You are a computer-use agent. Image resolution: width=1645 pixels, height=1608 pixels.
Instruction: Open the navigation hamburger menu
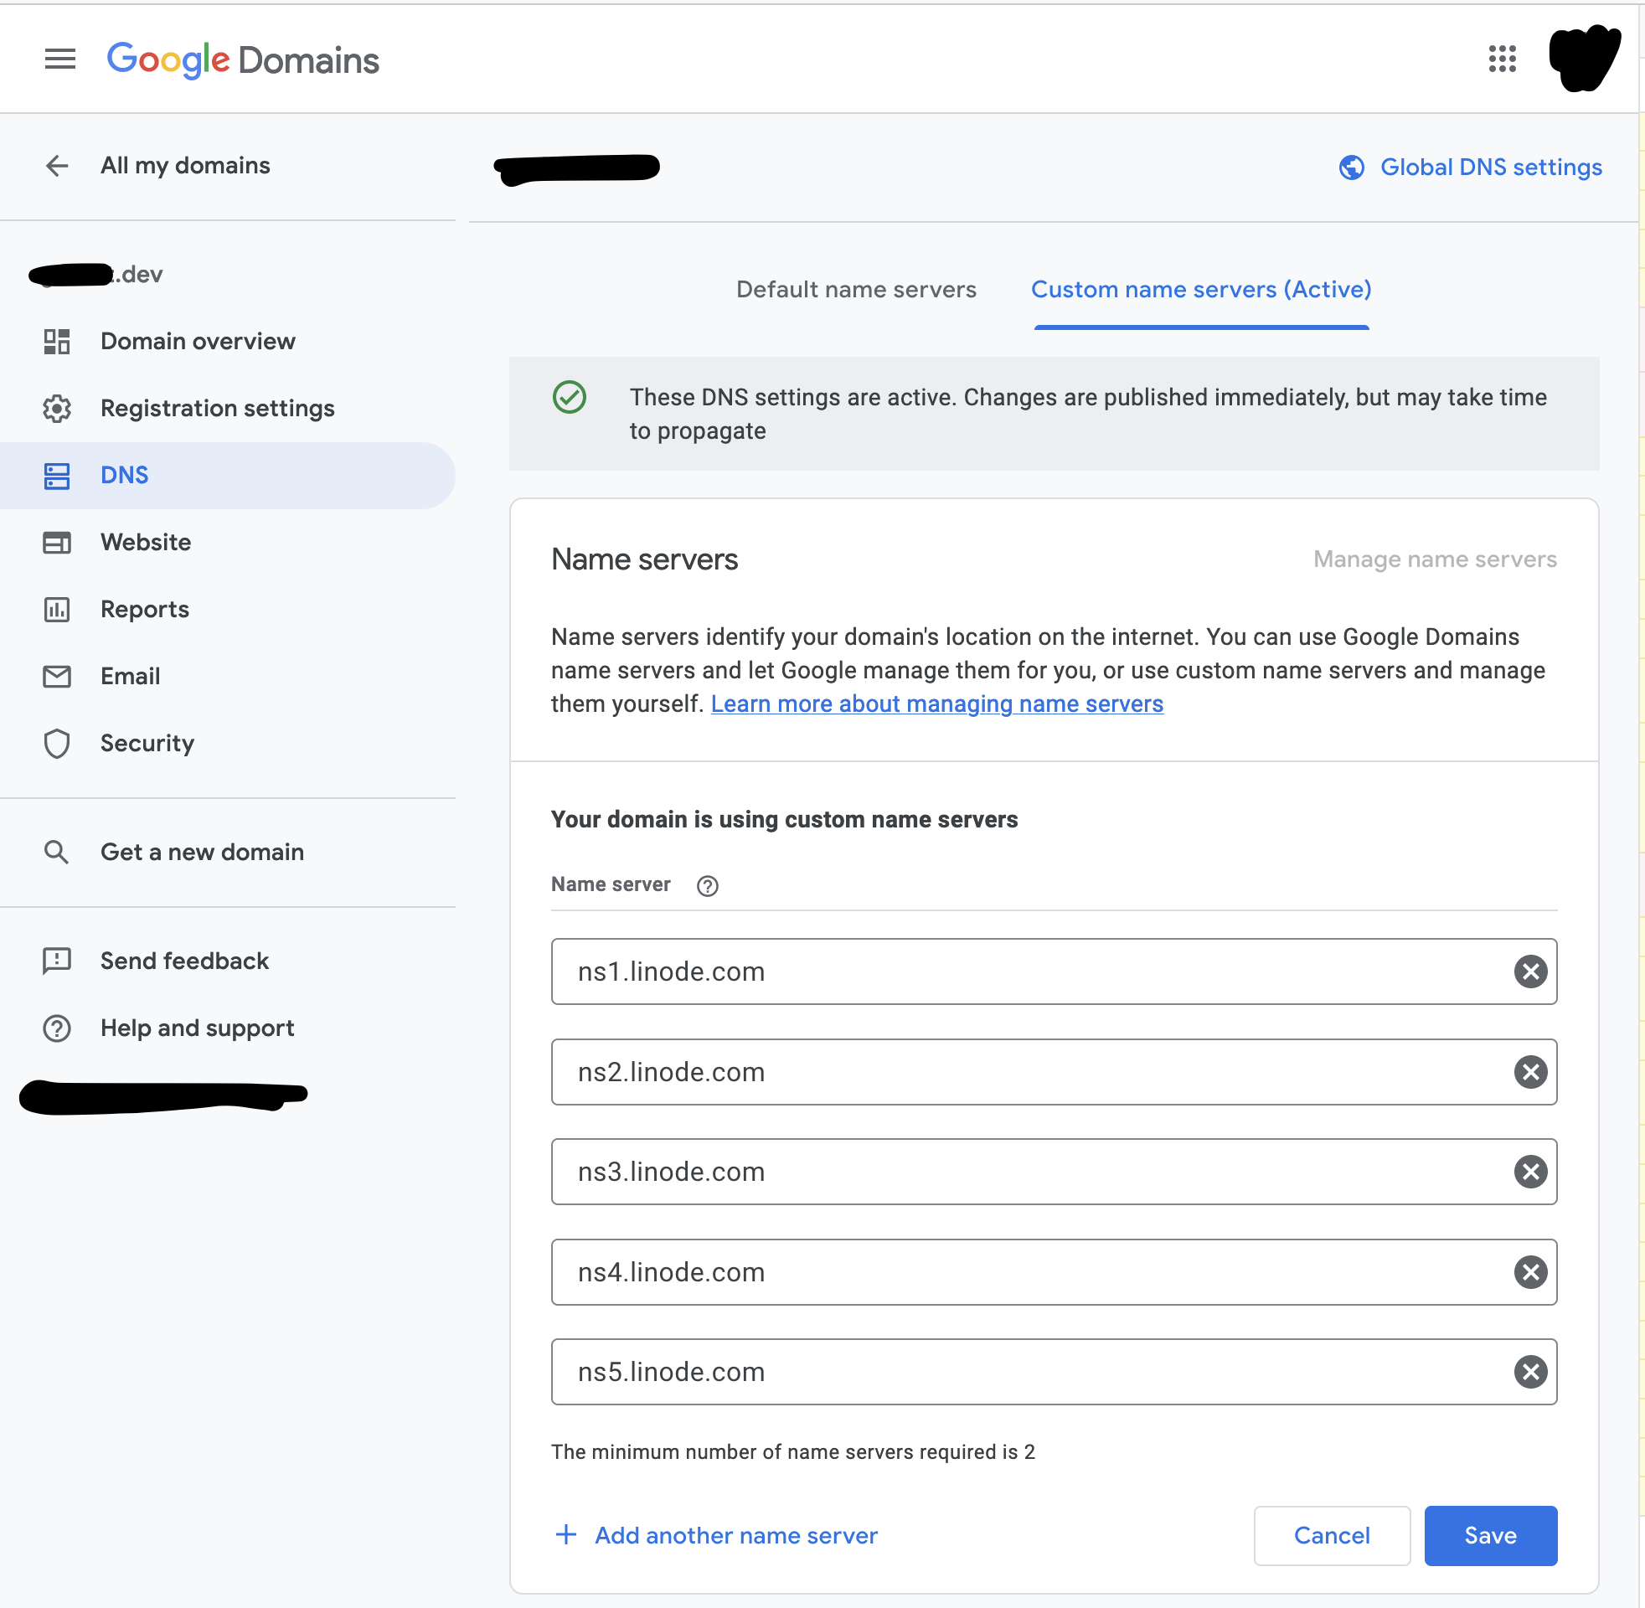[59, 59]
